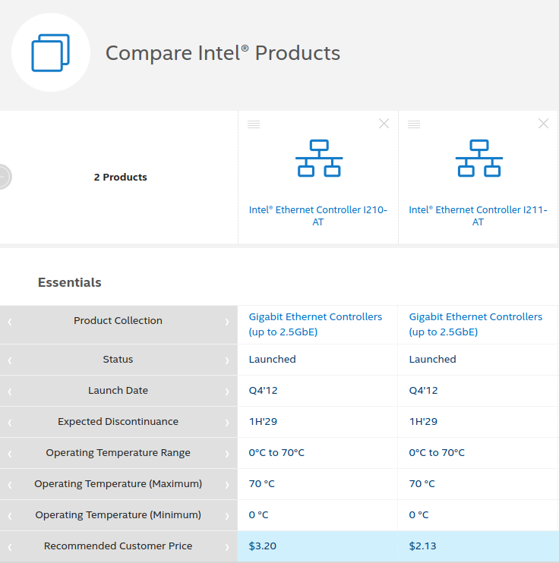Click right chevron on Expected Discontinuance row

(x=226, y=423)
